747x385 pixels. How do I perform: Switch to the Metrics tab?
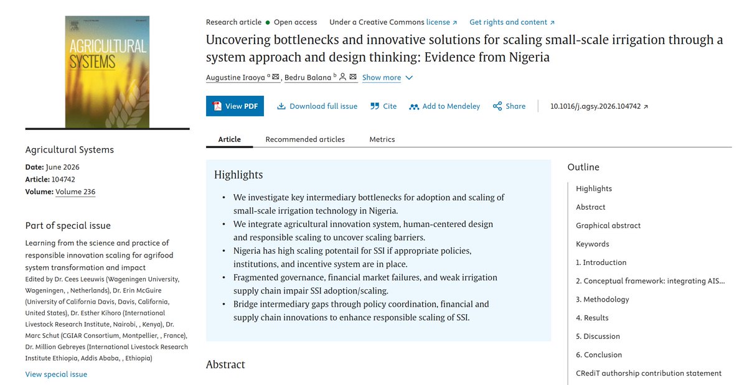click(x=382, y=139)
